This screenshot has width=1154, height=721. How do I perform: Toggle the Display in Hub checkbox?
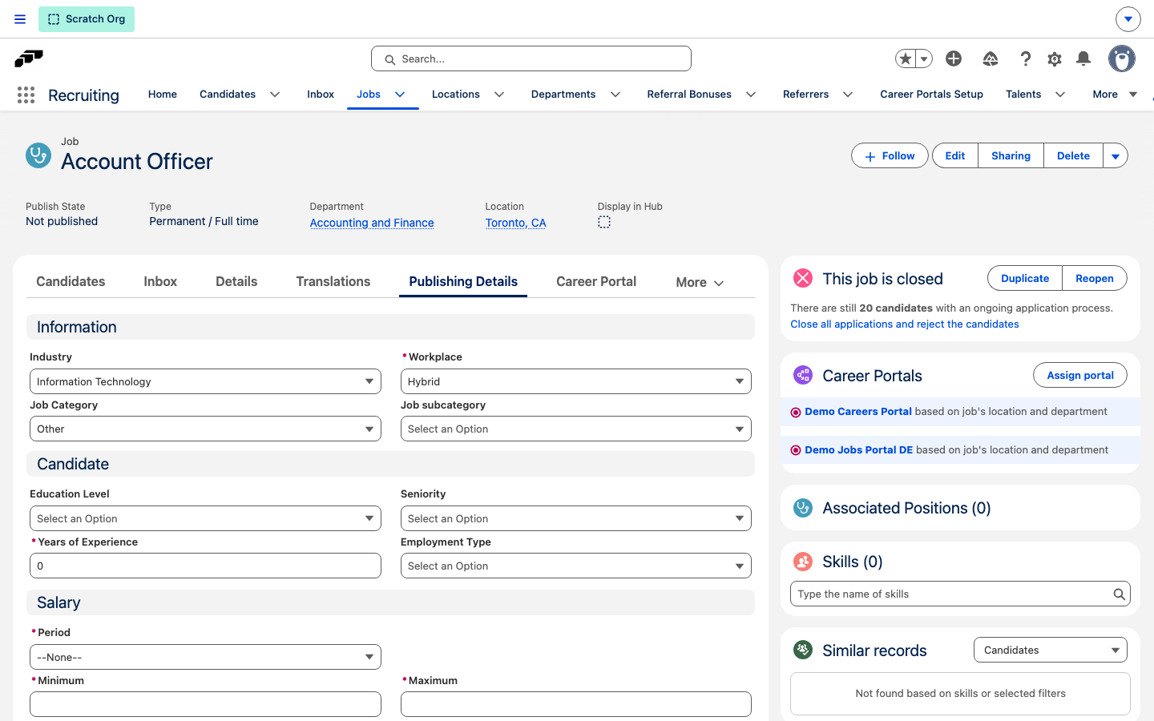click(604, 222)
